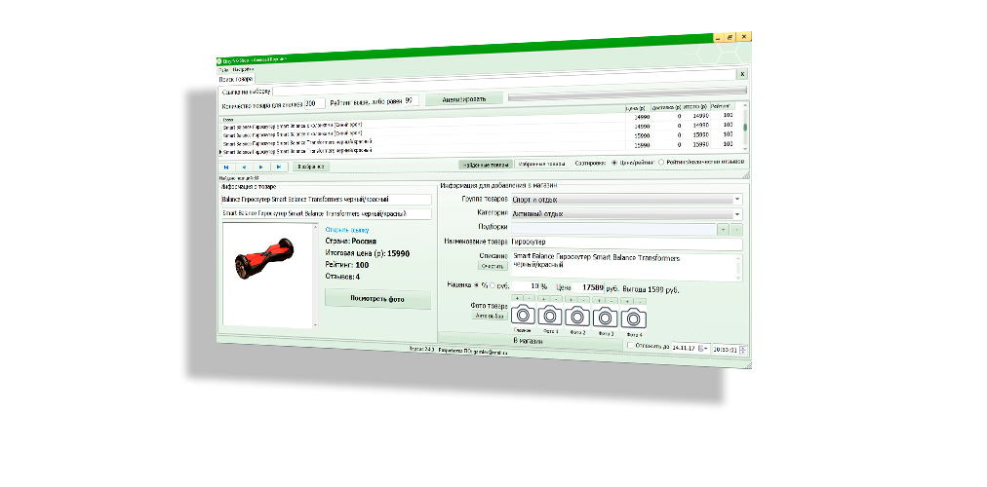This screenshot has width=987, height=487.
Task: Click the Фото 3 camera placeholder
Action: pyautogui.click(x=606, y=318)
